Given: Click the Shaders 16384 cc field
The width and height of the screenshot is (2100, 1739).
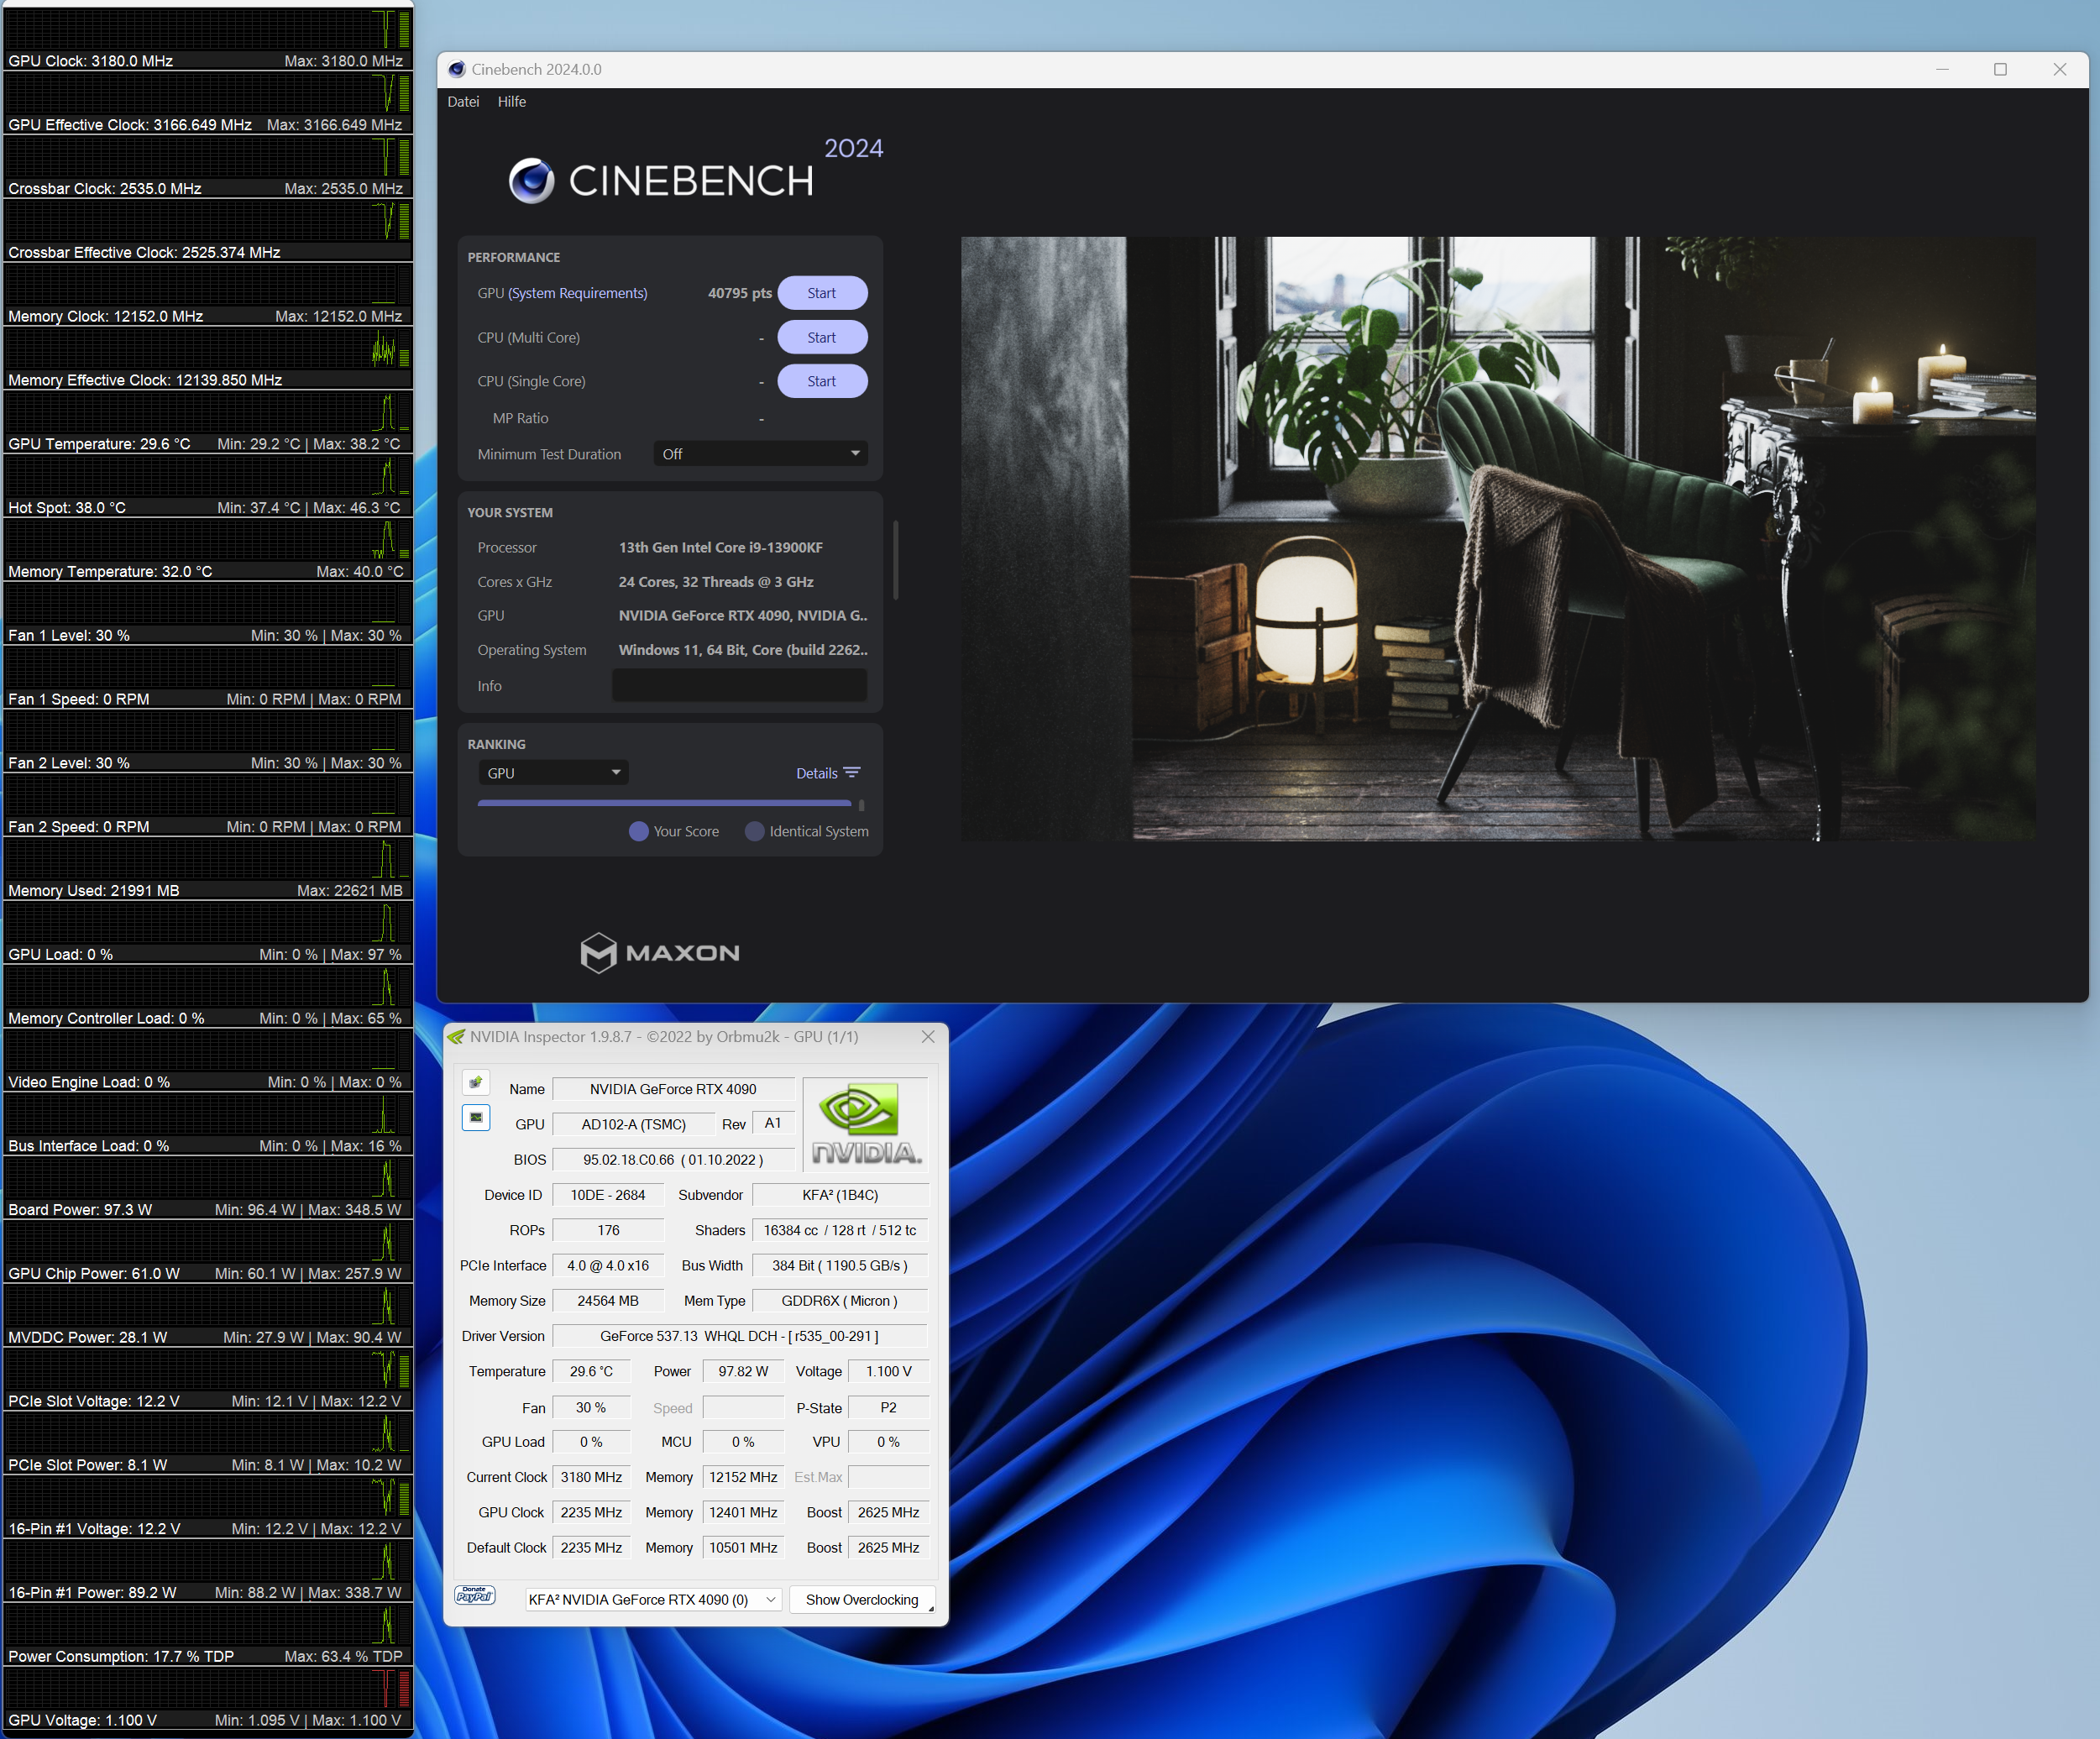Looking at the screenshot, I should point(840,1230).
